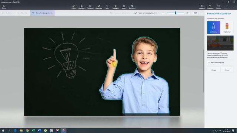Screen dimensions: 237x133
Task: Click the zoom in plus button
Action: [x=188, y=13]
